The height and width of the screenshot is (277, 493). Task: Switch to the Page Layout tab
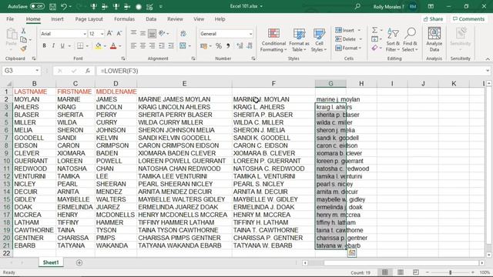pyautogui.click(x=89, y=19)
